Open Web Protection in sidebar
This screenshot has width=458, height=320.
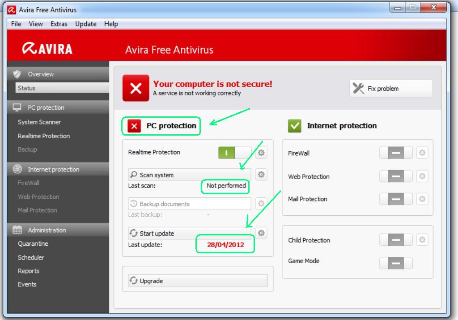click(38, 196)
